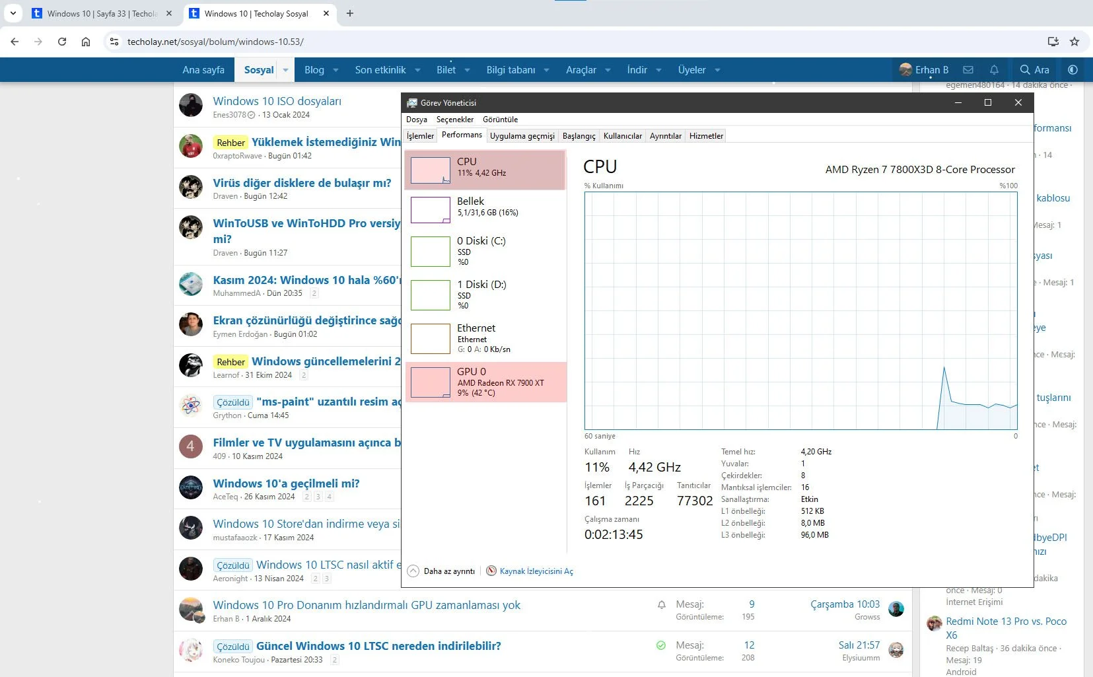The image size is (1093, 677).
Task: Expand the Üyeler dropdown arrow
Action: tap(717, 70)
